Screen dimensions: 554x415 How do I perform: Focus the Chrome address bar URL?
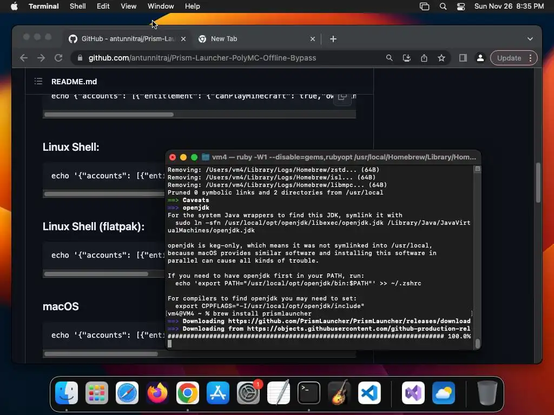click(202, 58)
